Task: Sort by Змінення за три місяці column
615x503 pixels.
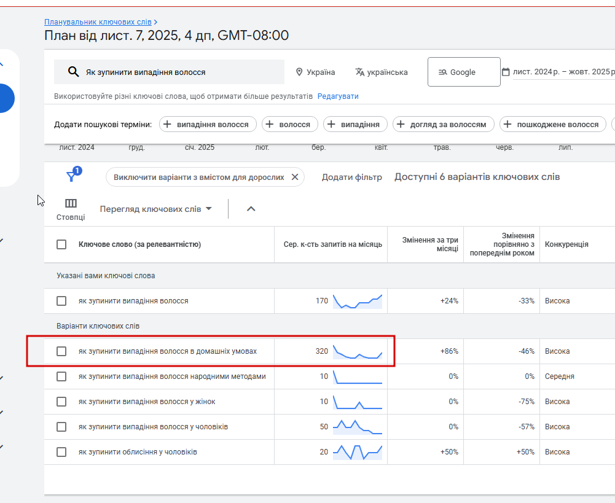Action: click(x=430, y=244)
